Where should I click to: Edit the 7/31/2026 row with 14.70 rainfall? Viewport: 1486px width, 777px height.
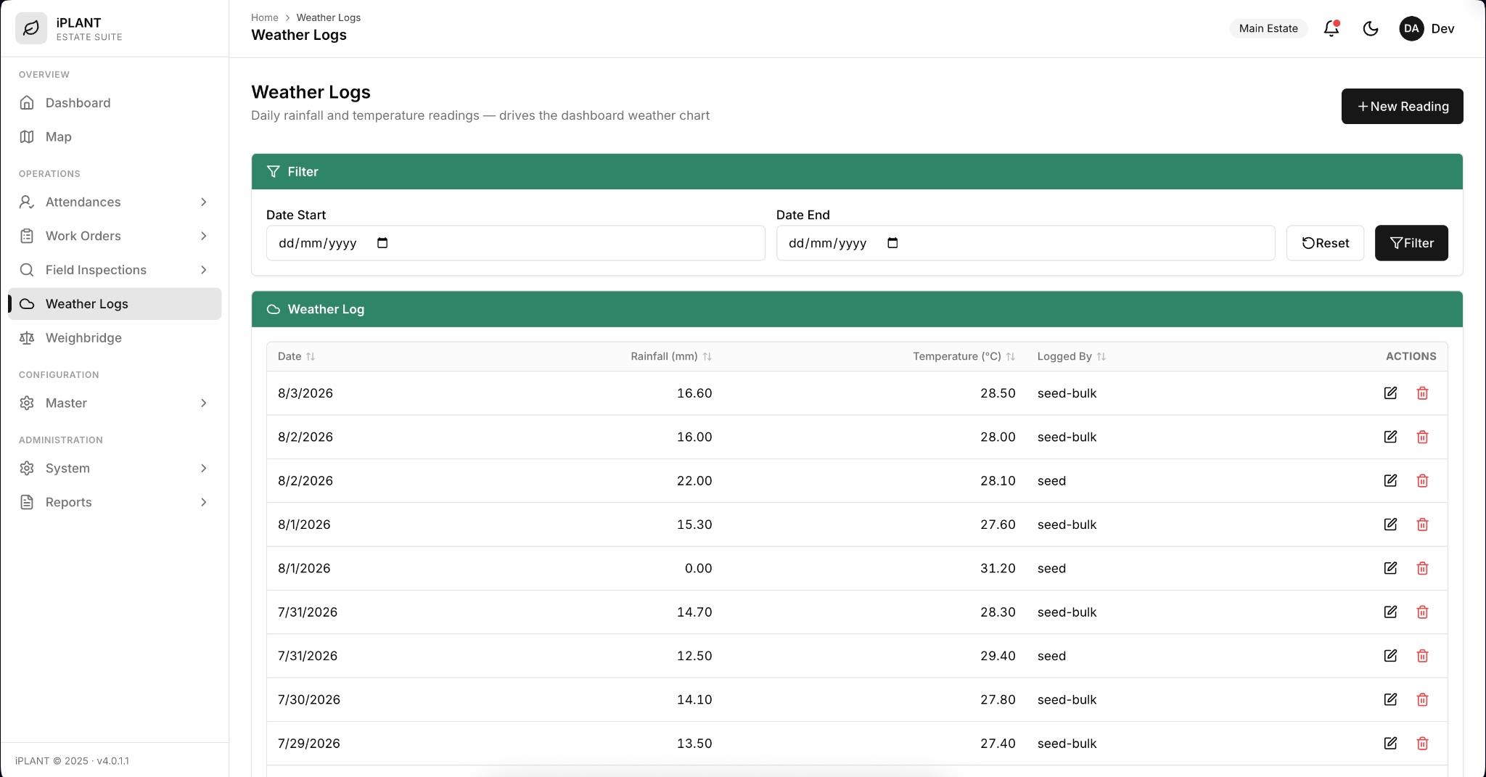tap(1390, 612)
